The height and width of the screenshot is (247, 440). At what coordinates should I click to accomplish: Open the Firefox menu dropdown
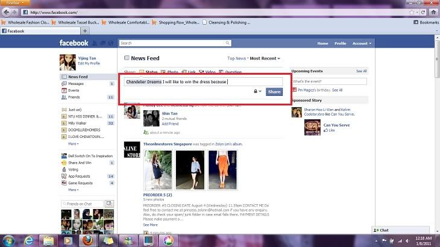pos(15,3)
